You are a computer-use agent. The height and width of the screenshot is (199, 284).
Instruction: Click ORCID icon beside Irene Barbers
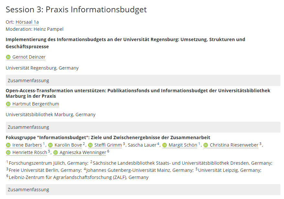[x=8, y=145]
